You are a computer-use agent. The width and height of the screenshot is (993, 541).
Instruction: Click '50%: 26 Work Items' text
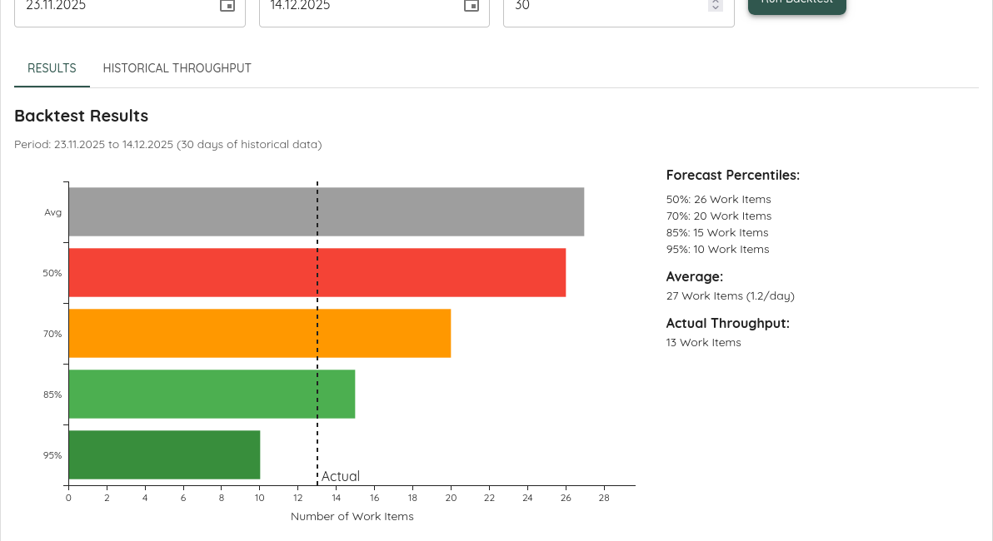[719, 199]
